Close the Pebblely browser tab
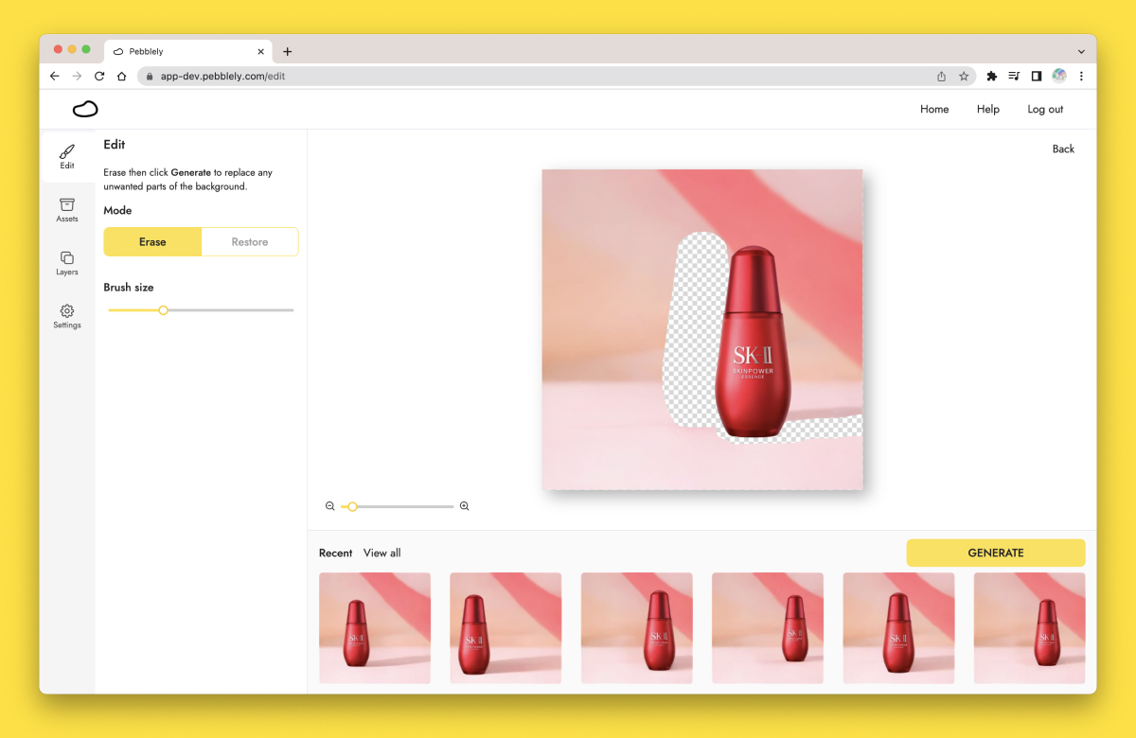The image size is (1136, 738). [261, 51]
